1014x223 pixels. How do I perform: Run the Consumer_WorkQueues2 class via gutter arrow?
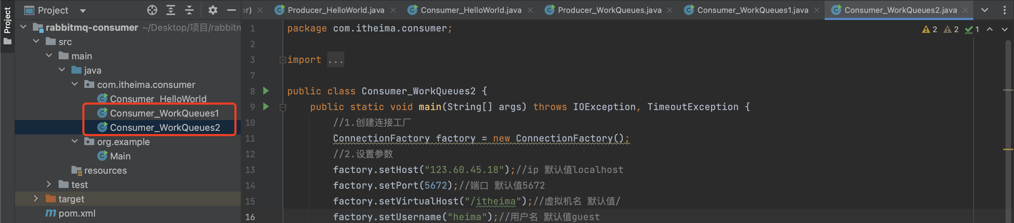pyautogui.click(x=266, y=91)
